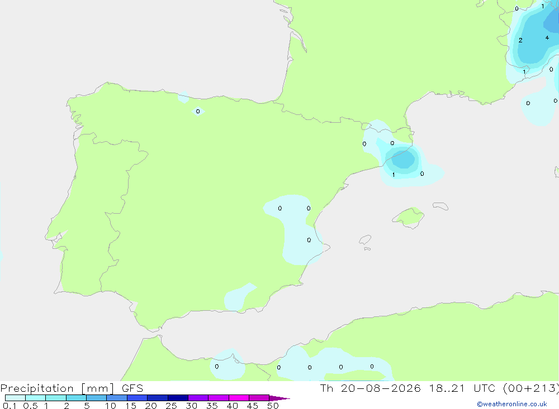Click the '15' legend scale label
Screen dimensions: 559x409
(131, 406)
